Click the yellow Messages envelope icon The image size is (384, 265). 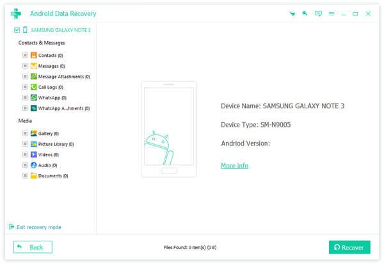[x=33, y=66]
